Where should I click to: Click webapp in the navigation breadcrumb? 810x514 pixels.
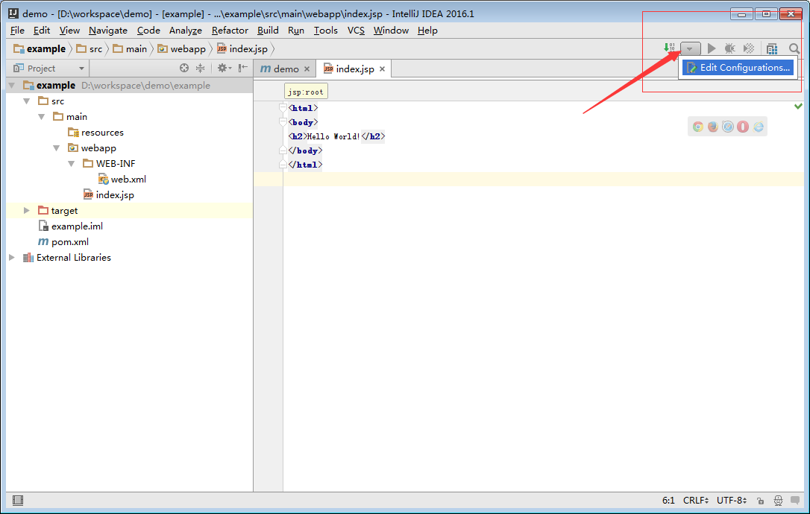[182, 49]
